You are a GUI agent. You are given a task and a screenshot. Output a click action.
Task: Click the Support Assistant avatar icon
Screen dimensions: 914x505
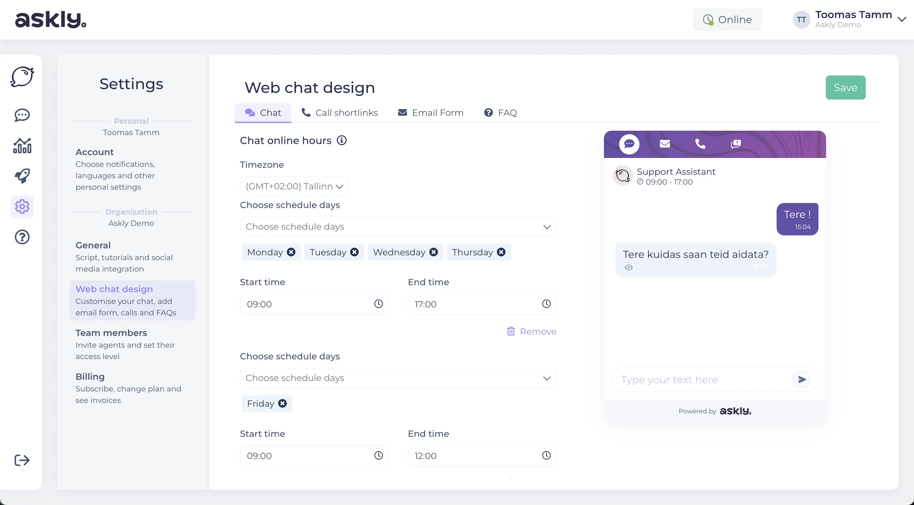point(622,176)
